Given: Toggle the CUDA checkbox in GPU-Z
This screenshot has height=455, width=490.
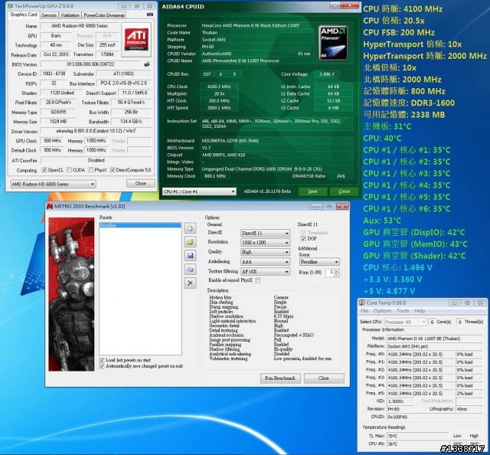Looking at the screenshot, I should (x=69, y=170).
